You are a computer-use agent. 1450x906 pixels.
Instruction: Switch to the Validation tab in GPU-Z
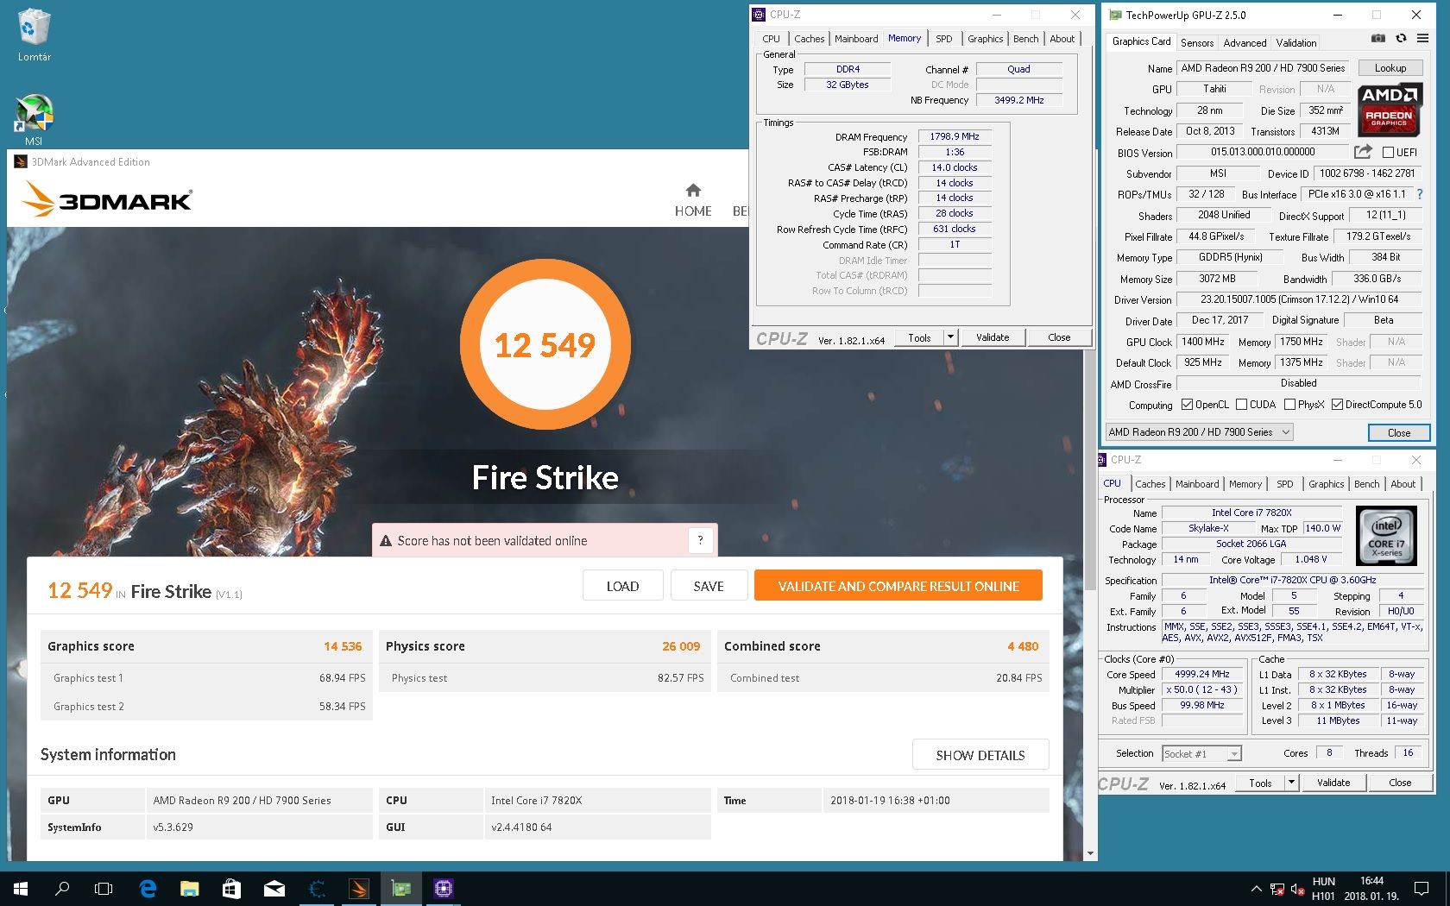coord(1296,42)
